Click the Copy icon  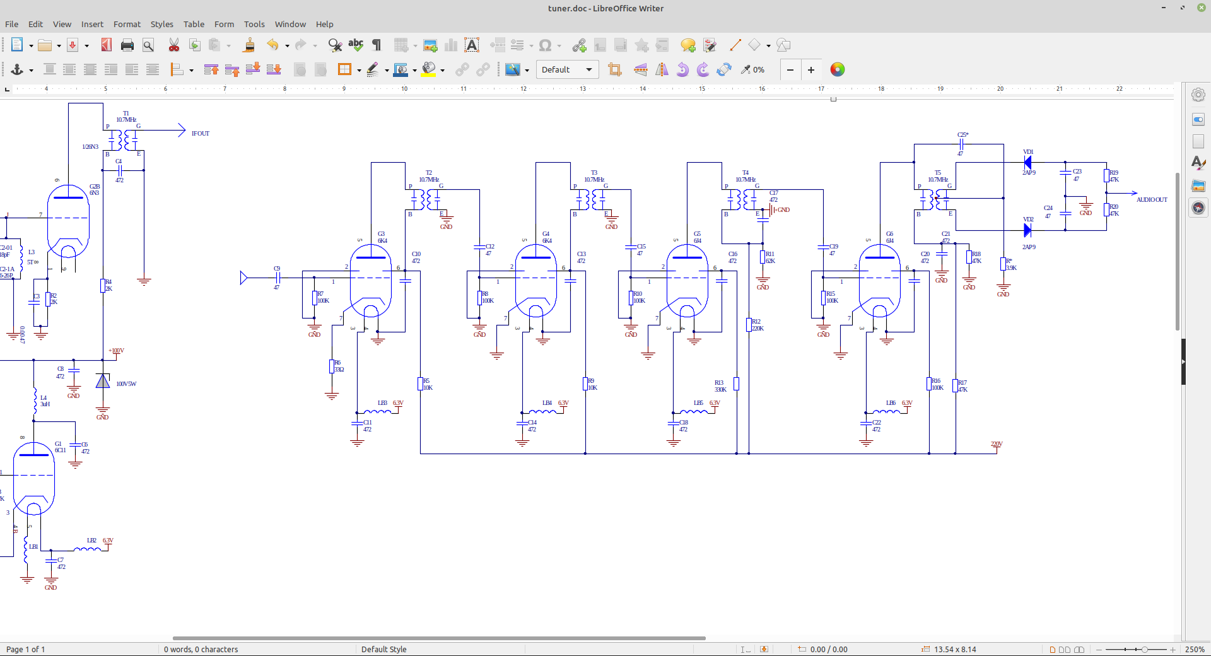click(195, 45)
